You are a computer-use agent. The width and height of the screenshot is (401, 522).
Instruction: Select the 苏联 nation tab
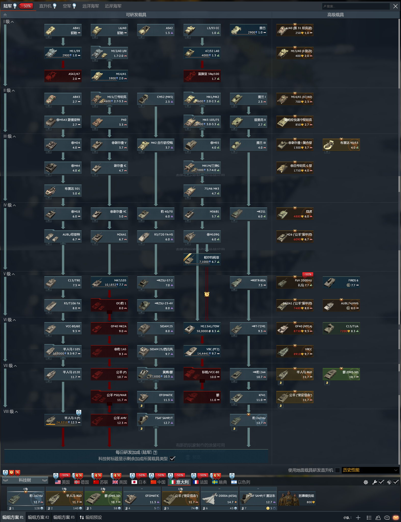[101, 482]
